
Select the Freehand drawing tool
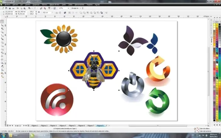point(2,35)
